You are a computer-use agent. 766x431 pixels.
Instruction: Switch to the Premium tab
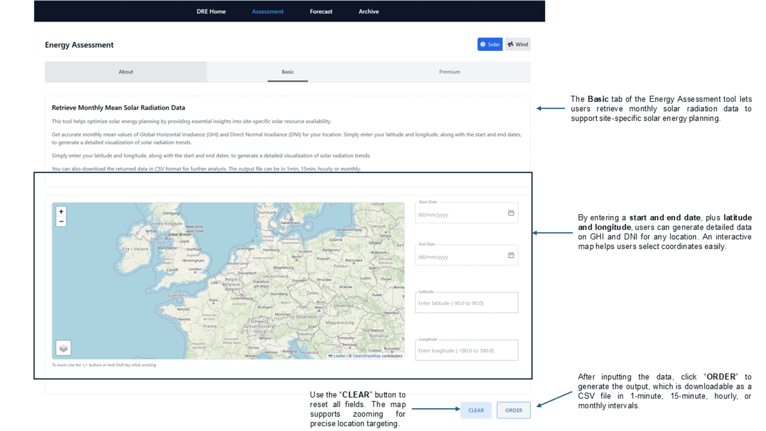point(450,72)
